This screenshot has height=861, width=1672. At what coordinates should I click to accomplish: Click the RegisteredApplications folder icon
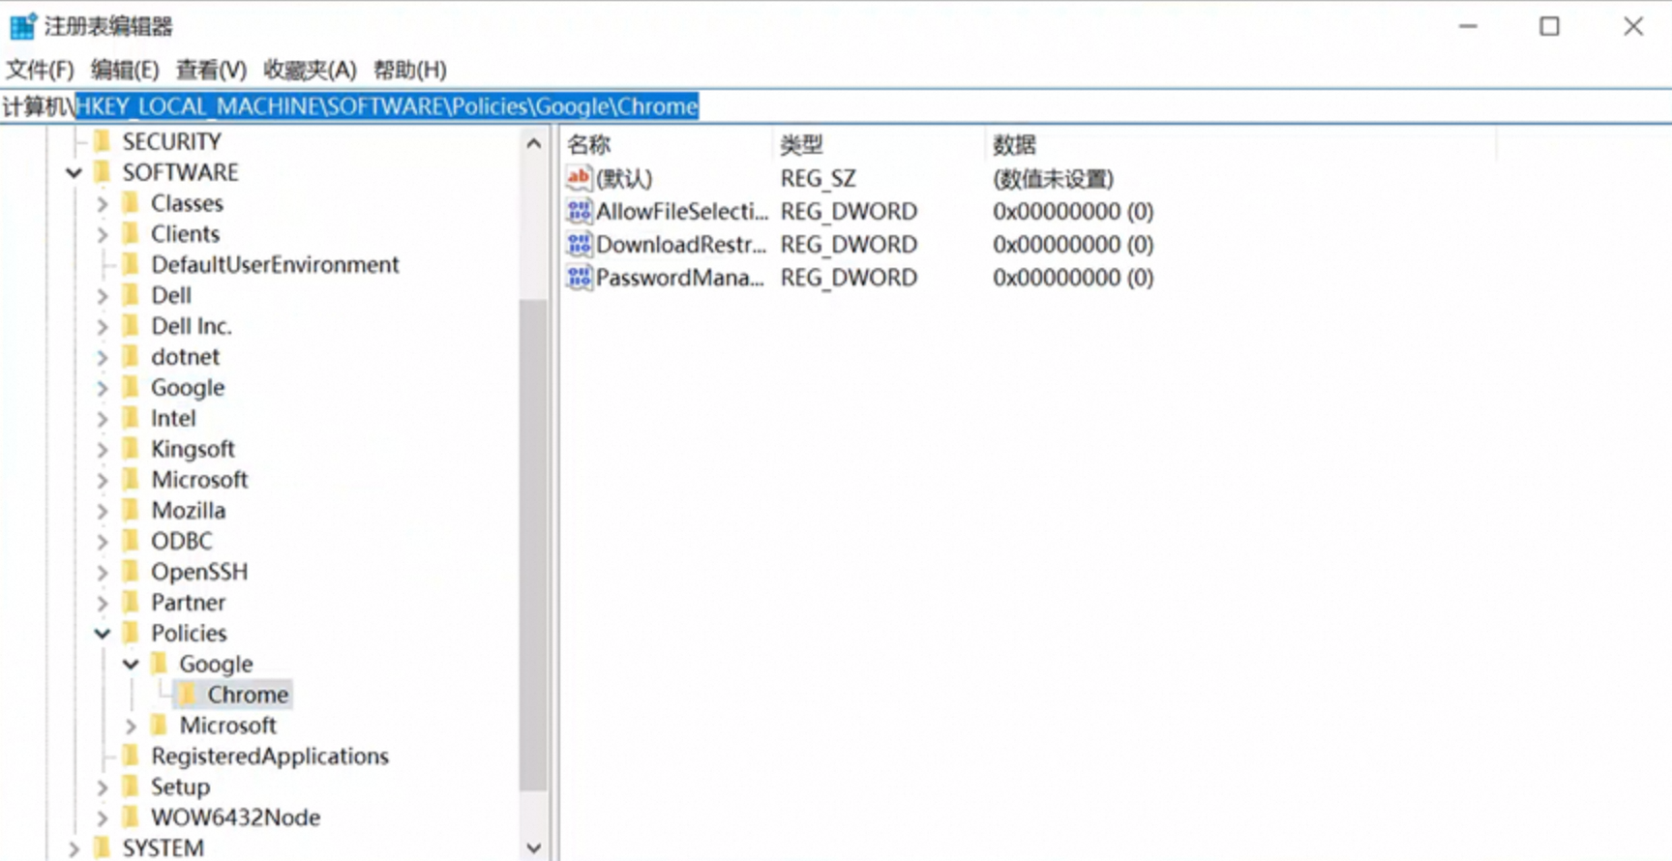click(132, 756)
